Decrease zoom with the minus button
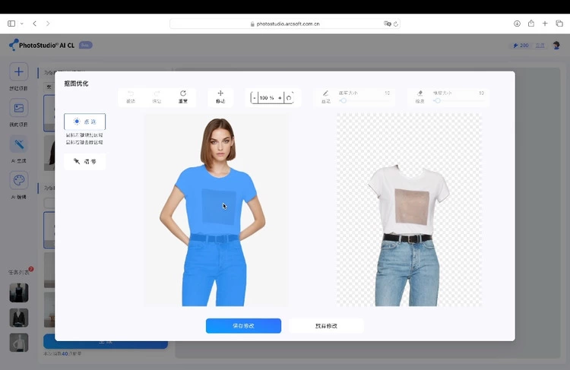 tap(255, 98)
